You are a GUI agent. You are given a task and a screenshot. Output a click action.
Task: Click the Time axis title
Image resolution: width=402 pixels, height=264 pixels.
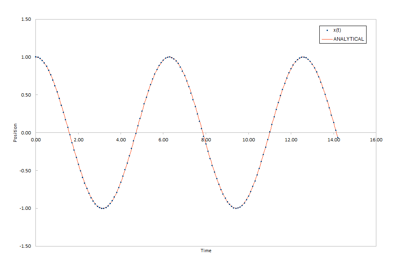click(206, 251)
